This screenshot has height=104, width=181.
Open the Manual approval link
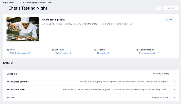[147, 53]
